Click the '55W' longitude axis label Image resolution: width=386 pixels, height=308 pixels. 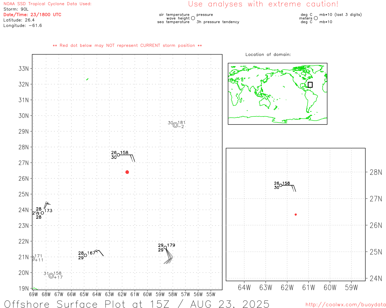[x=211, y=294]
